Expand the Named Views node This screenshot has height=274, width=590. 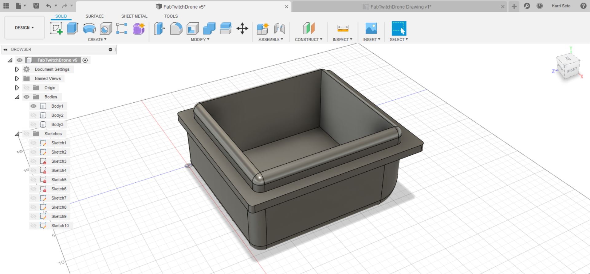pos(17,78)
